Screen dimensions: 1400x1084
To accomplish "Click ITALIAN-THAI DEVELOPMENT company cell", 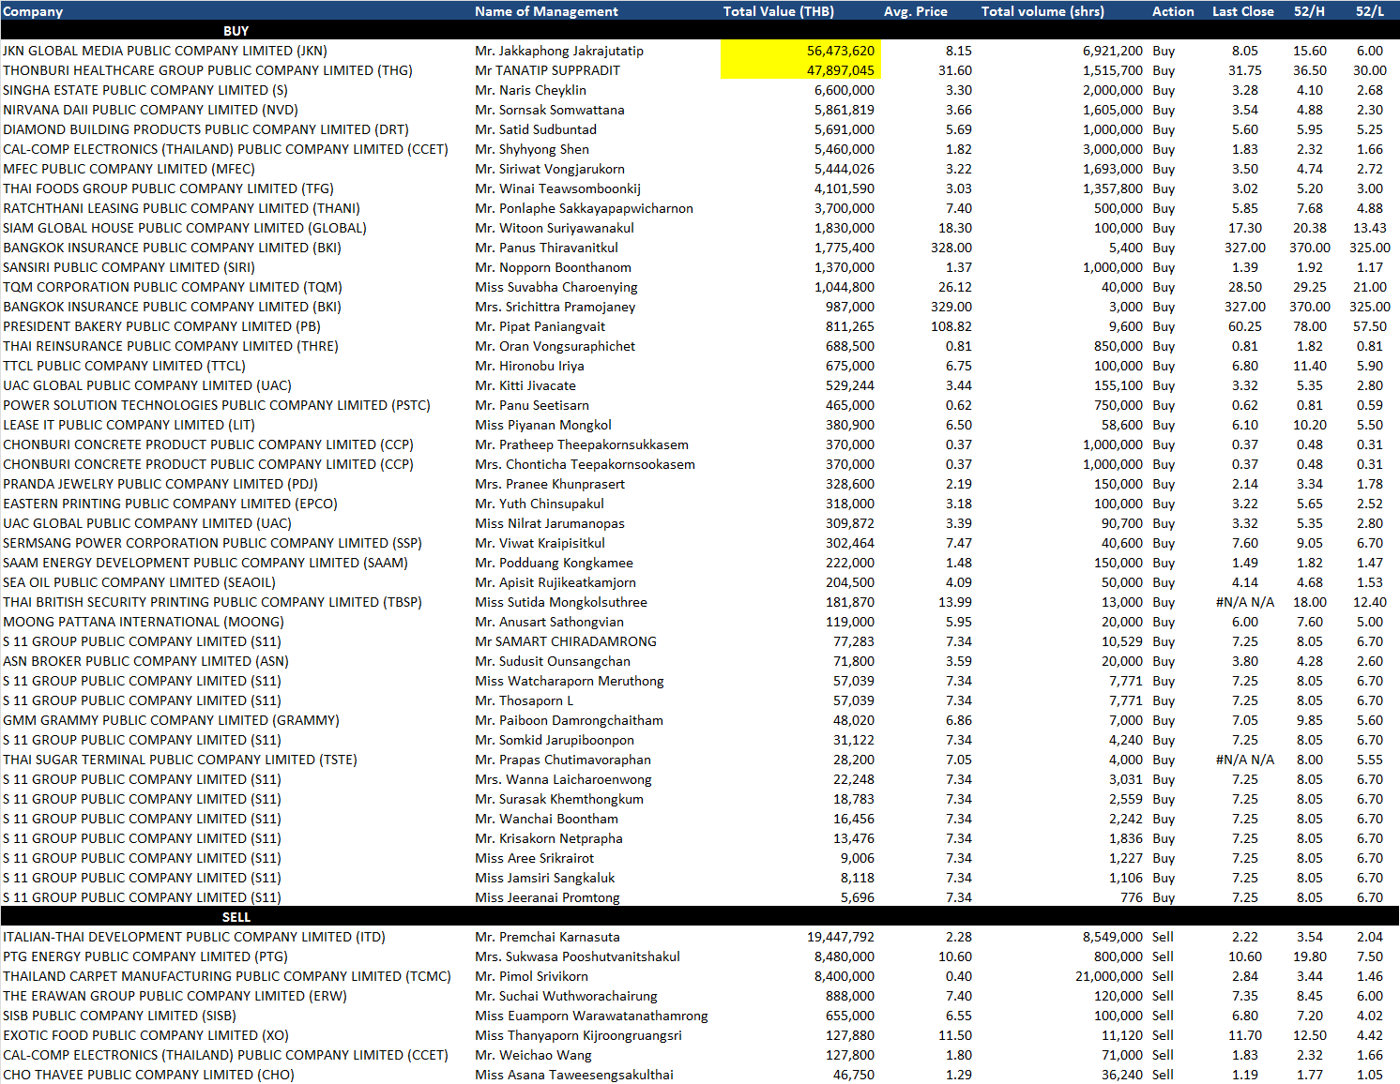I will 194,937.
